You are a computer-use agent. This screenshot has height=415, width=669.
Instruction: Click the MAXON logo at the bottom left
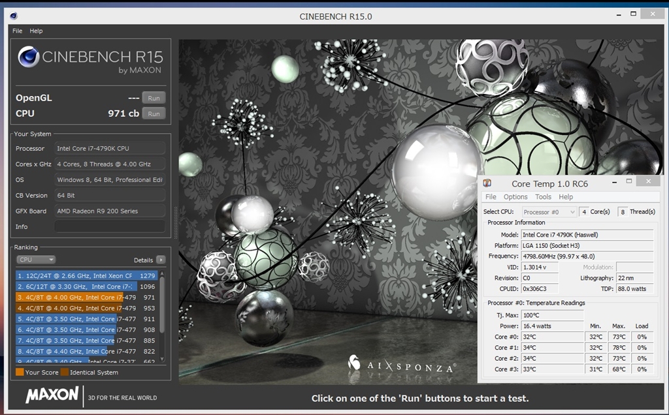pos(52,395)
